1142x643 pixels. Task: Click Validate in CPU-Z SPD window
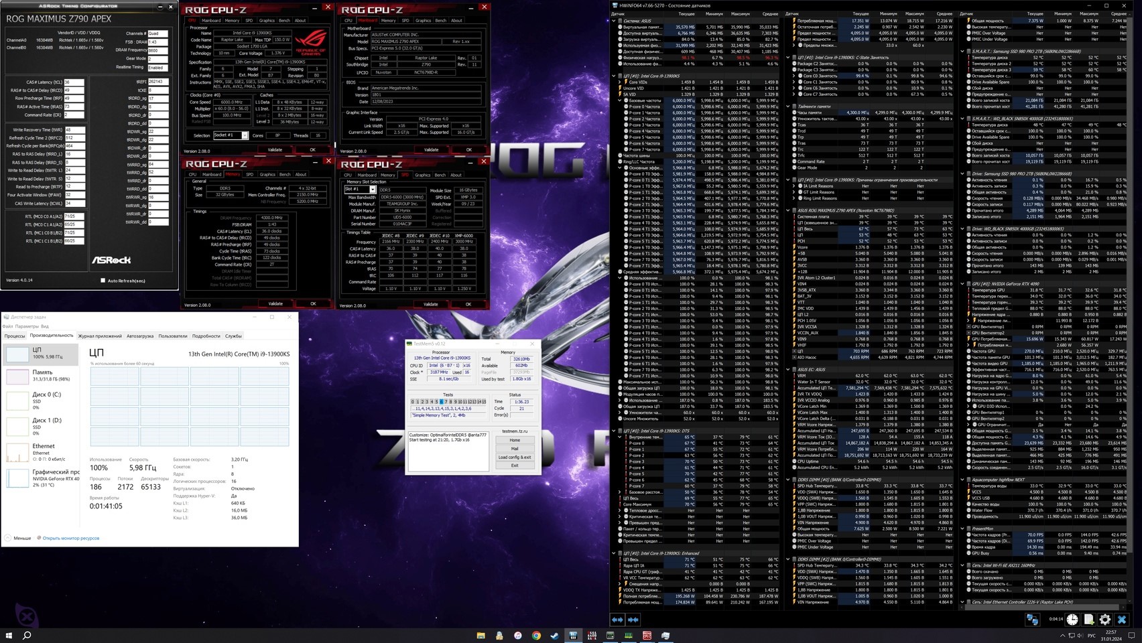[430, 304]
